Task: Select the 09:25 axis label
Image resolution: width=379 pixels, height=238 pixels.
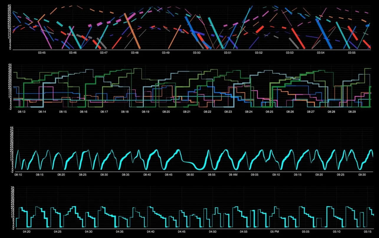Action: coord(341,175)
